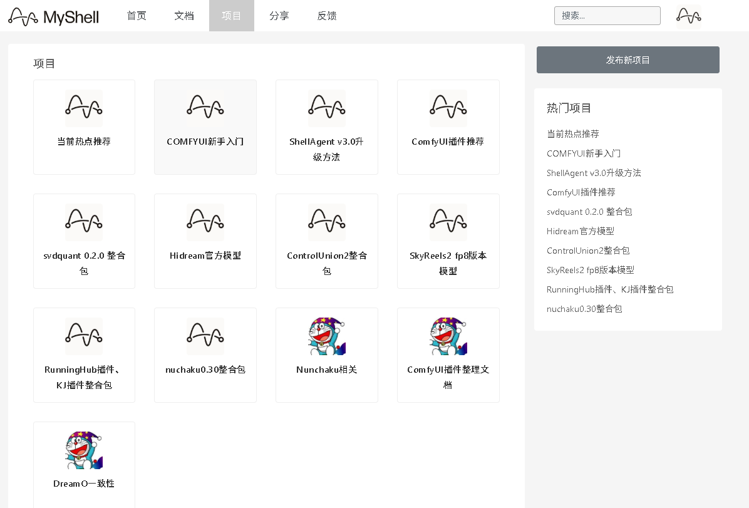Click the icon above Hidream官方模型 card
The height and width of the screenshot is (508, 749).
[205, 222]
